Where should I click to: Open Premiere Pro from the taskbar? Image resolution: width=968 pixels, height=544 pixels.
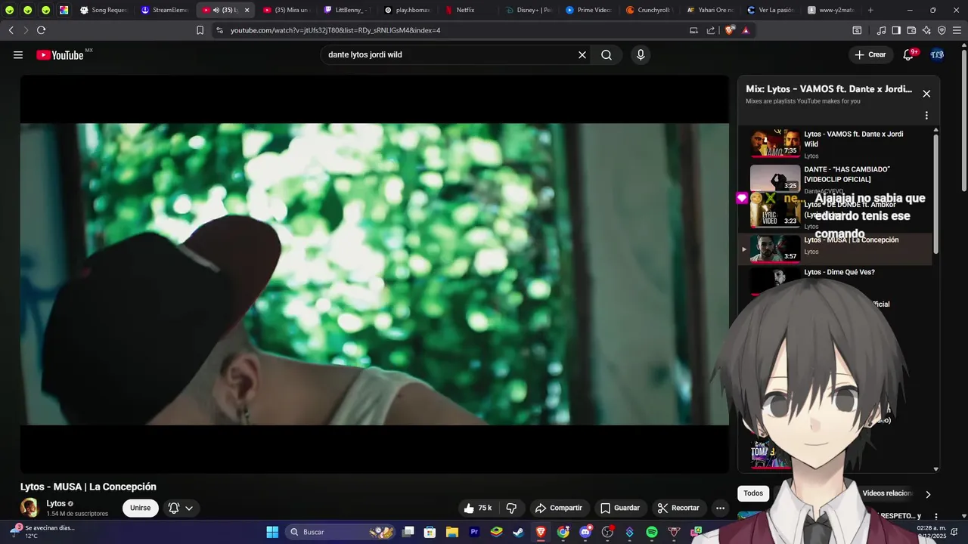[x=474, y=532]
